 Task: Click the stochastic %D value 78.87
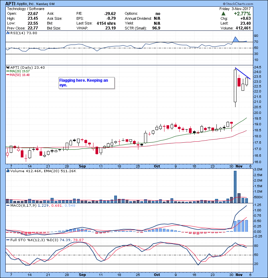78,240
